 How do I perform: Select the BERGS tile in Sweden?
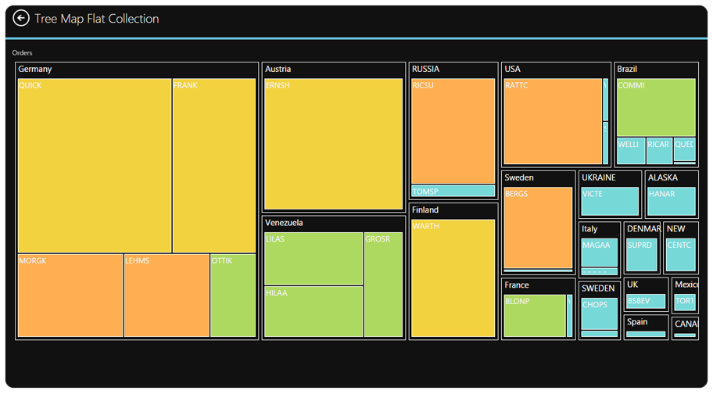click(538, 227)
